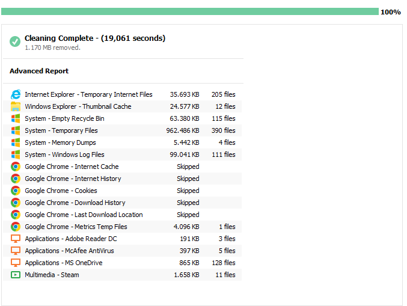This screenshot has width=407, height=306.
Task: Click Windows Explorer - Thumbnail Cache entry
Action: (x=122, y=106)
